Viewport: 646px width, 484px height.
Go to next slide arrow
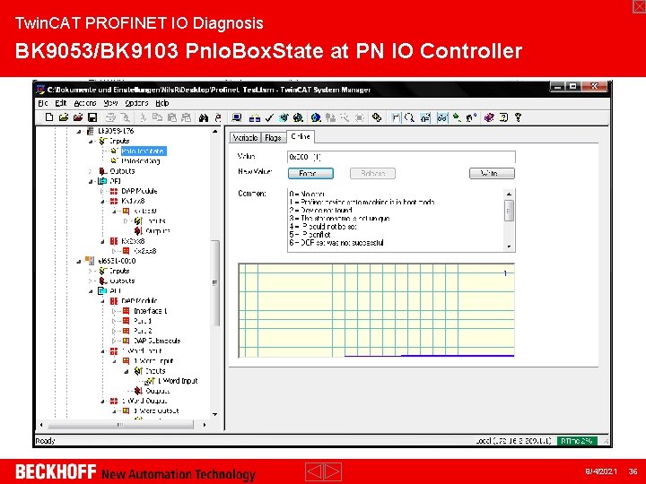click(x=333, y=471)
